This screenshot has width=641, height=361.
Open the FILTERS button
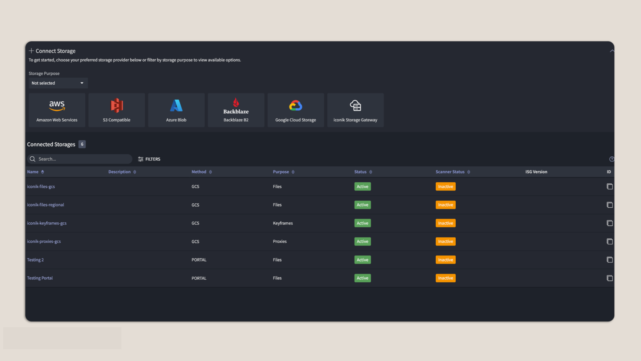point(149,159)
